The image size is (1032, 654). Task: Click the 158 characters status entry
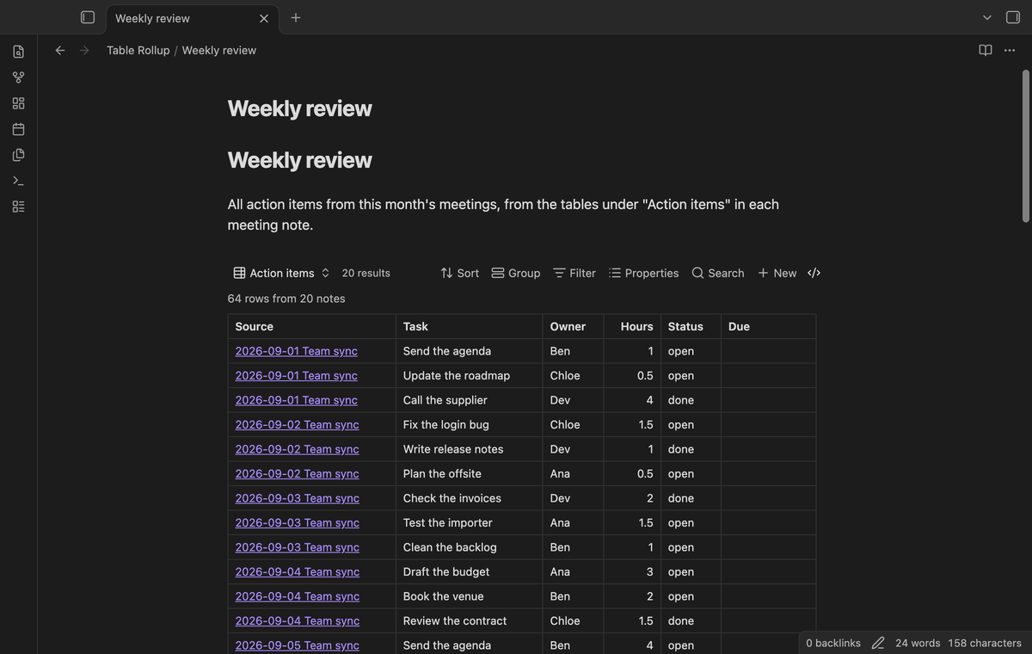[x=985, y=643]
